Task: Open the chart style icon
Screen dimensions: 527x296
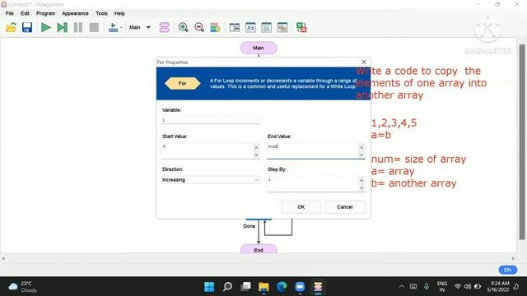Action: [x=215, y=27]
